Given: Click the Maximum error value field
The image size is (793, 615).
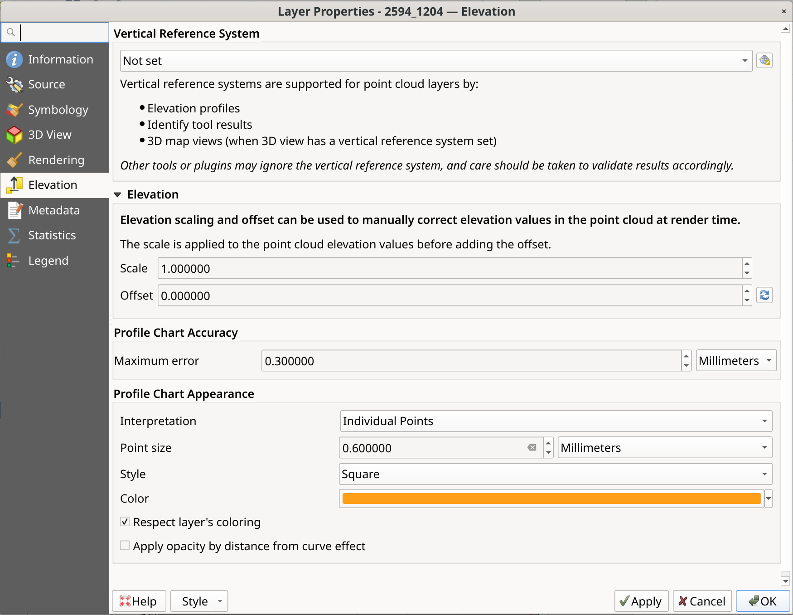Looking at the screenshot, I should [x=471, y=361].
